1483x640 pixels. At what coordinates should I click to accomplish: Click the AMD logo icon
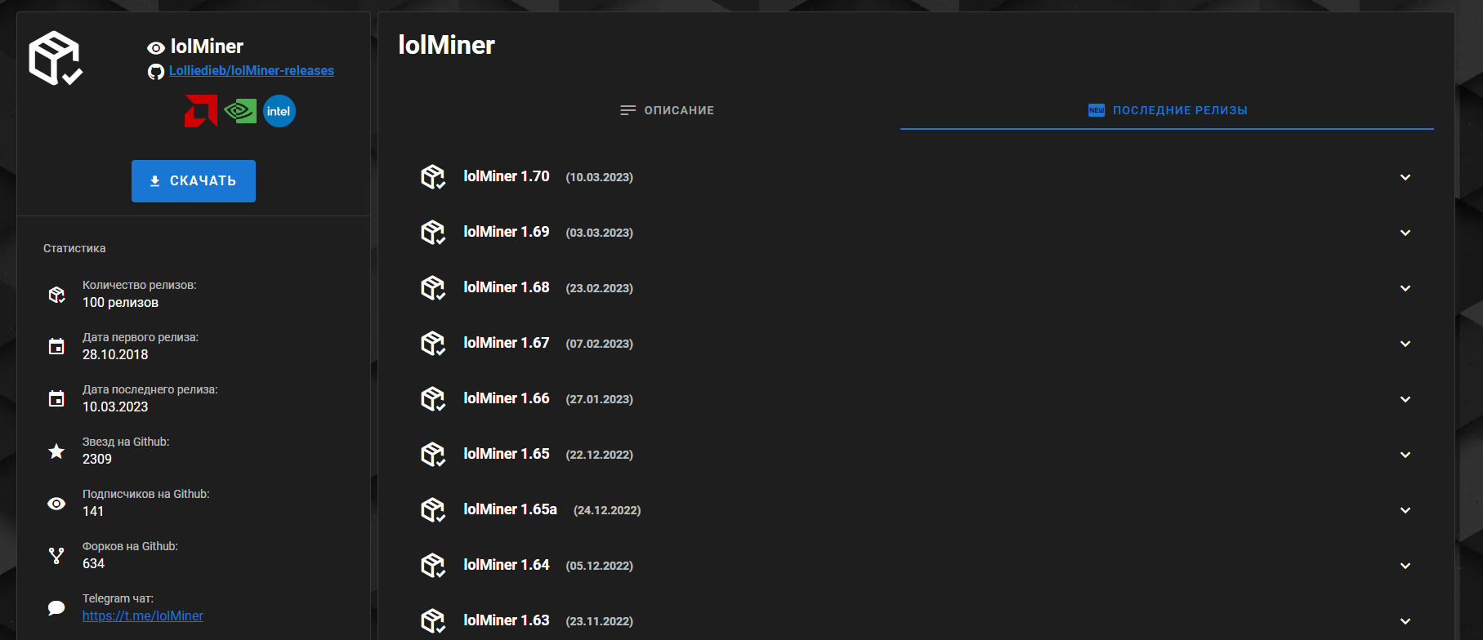tap(201, 111)
